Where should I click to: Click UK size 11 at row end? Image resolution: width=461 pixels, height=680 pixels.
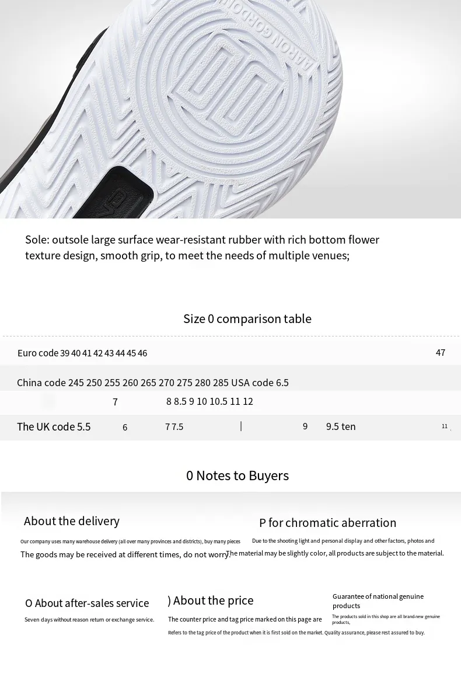[445, 426]
